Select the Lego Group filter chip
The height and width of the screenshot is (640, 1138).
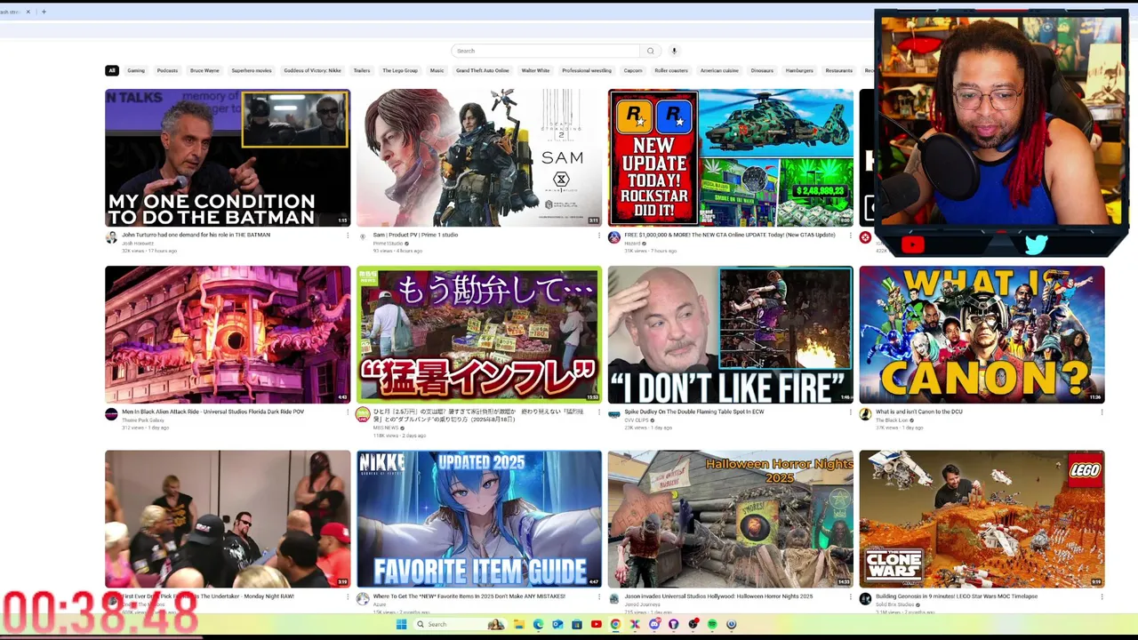pos(400,70)
